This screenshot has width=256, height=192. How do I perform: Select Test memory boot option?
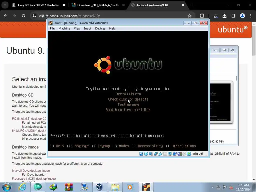click(128, 104)
